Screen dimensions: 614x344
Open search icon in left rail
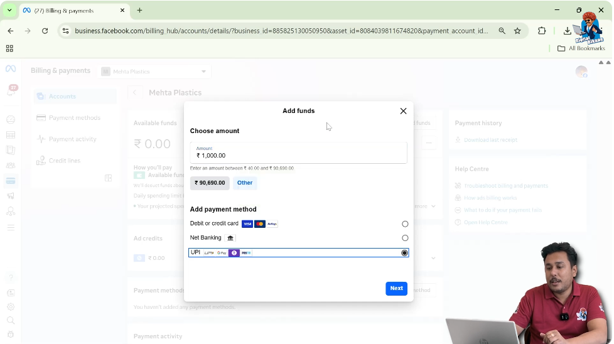[x=11, y=321]
